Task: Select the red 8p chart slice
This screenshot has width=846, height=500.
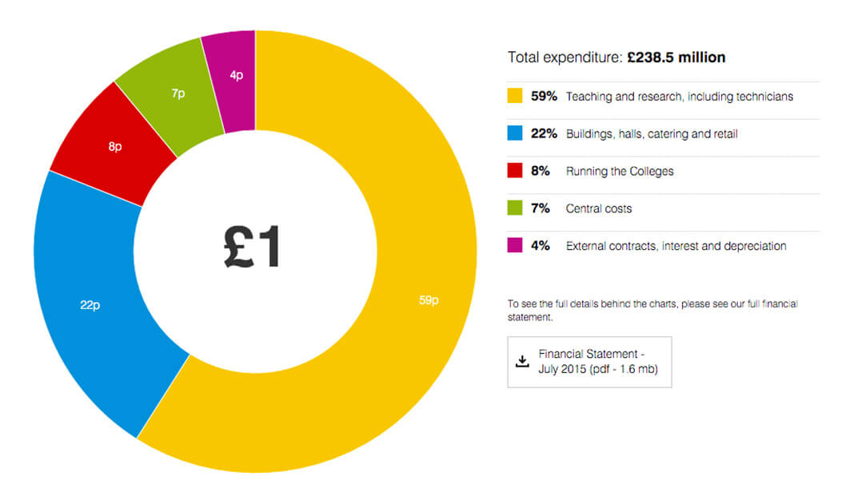Action: tap(115, 148)
